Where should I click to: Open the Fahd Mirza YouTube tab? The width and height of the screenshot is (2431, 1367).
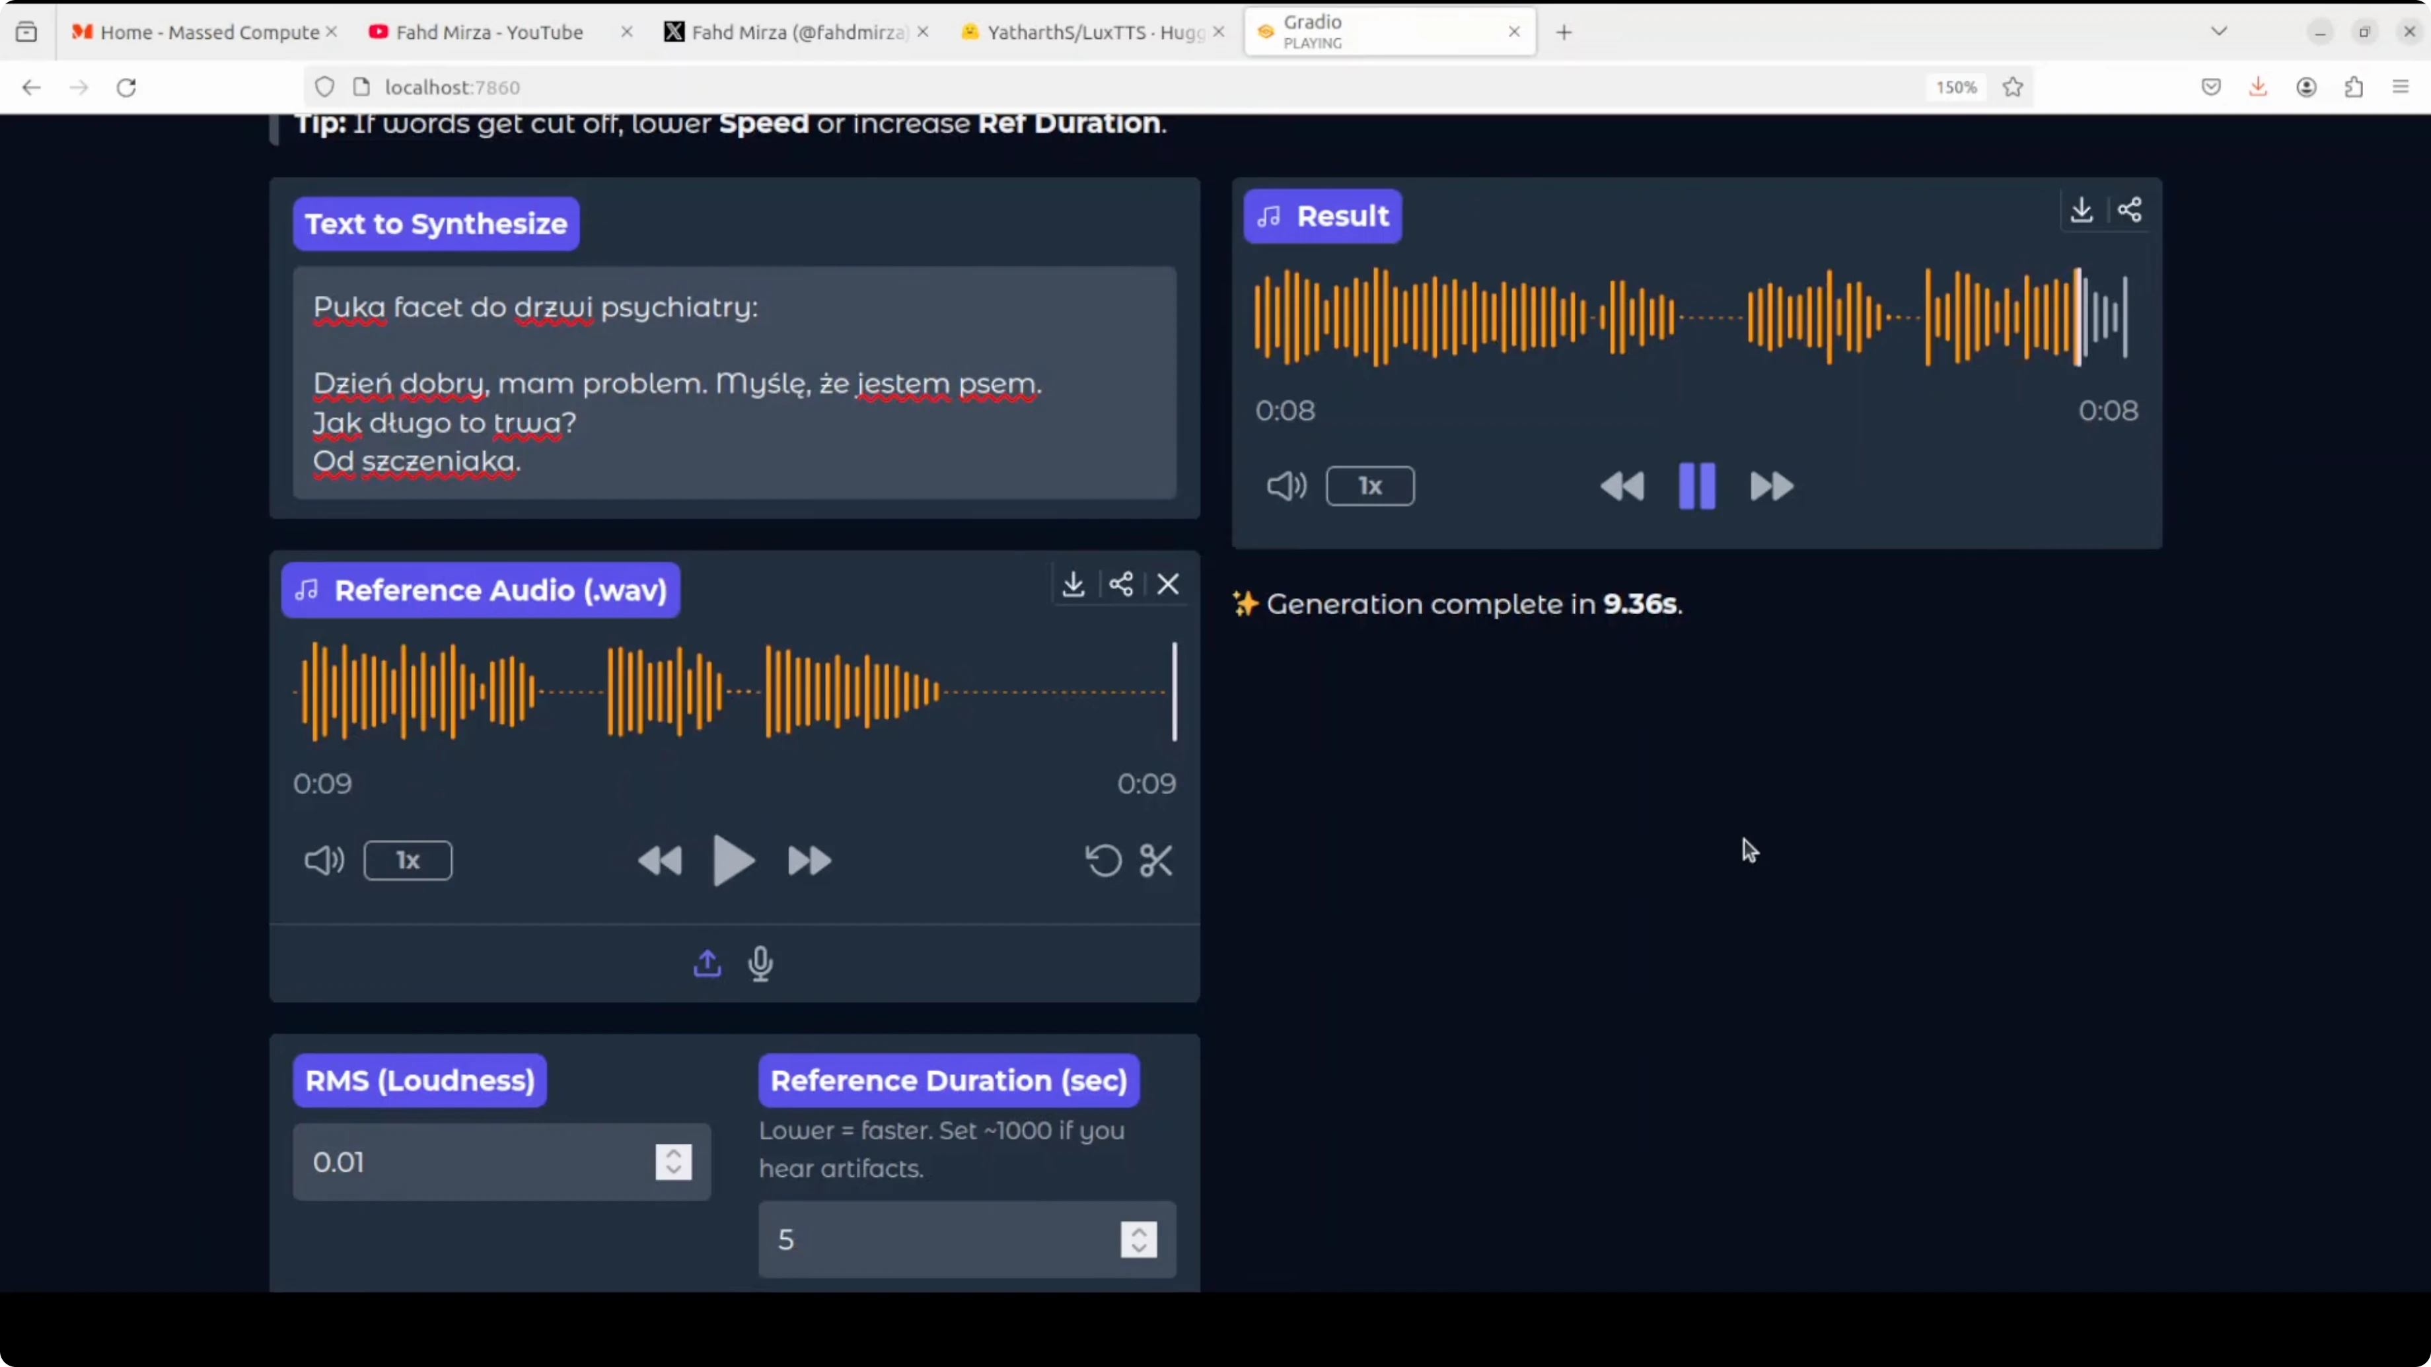click(x=489, y=32)
